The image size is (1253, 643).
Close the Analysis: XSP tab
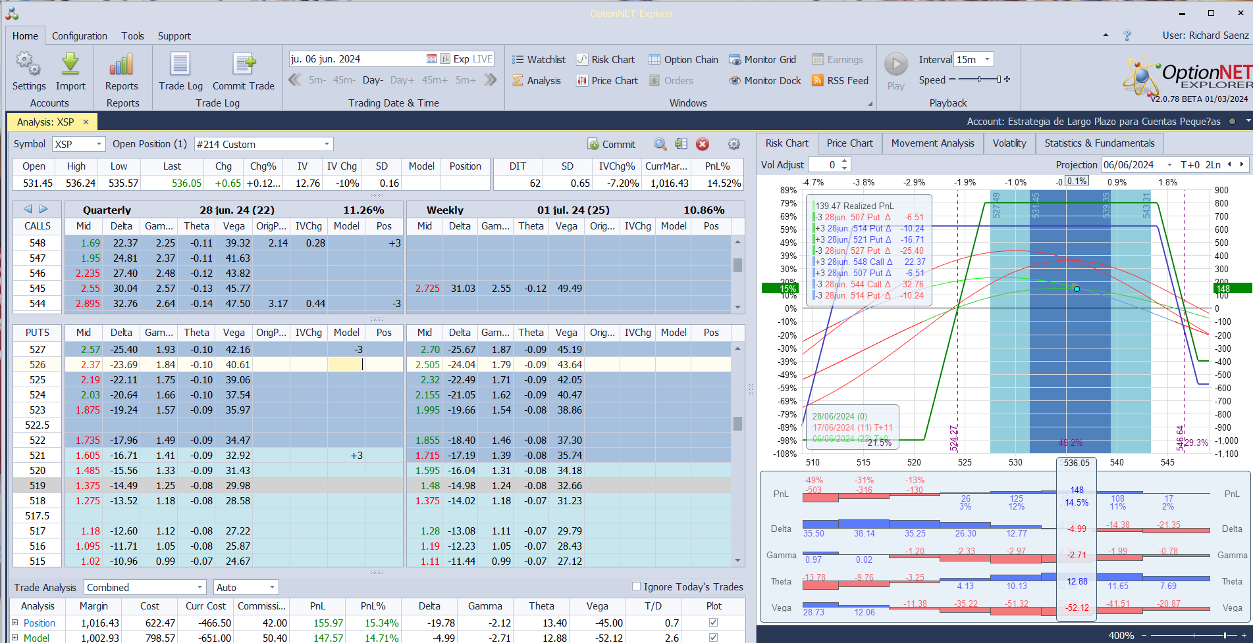(x=86, y=122)
